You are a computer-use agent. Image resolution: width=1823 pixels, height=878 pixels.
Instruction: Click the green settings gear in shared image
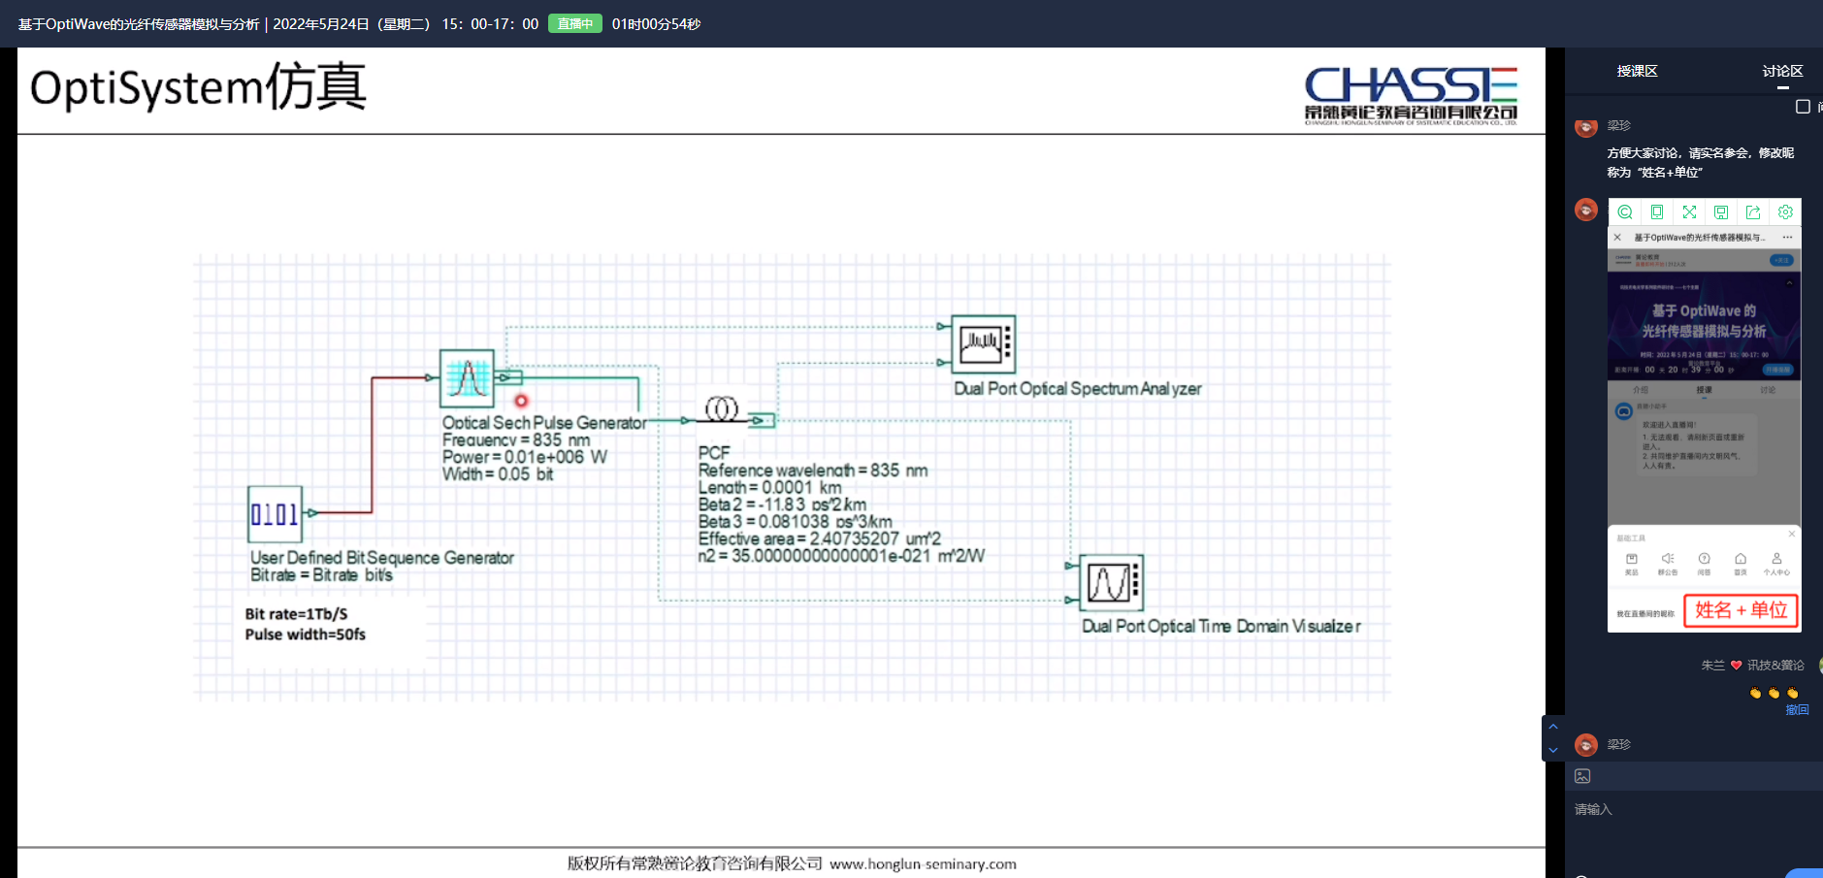(1785, 212)
